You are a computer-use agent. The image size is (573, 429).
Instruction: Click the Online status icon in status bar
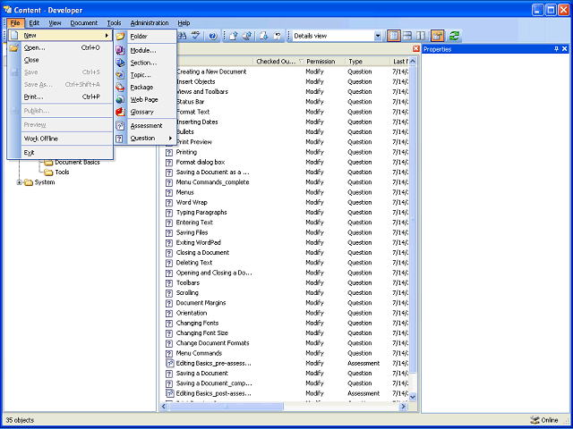click(x=535, y=420)
